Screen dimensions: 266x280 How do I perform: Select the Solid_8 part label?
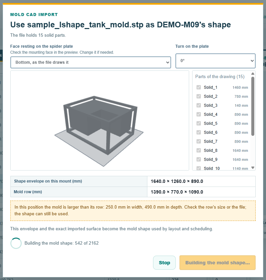(211, 151)
